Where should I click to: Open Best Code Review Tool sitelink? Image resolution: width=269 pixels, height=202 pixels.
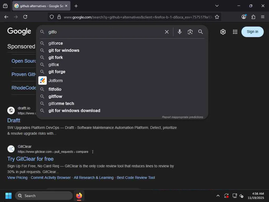pos(136,178)
